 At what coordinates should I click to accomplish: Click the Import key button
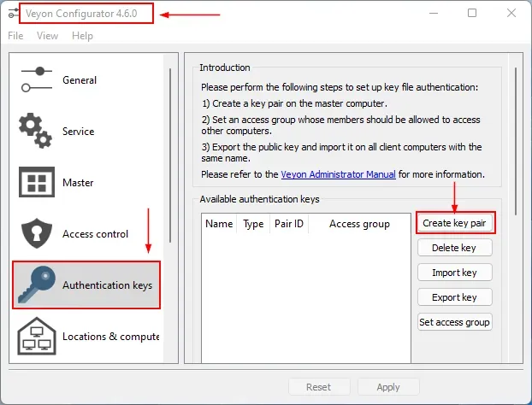click(x=455, y=273)
